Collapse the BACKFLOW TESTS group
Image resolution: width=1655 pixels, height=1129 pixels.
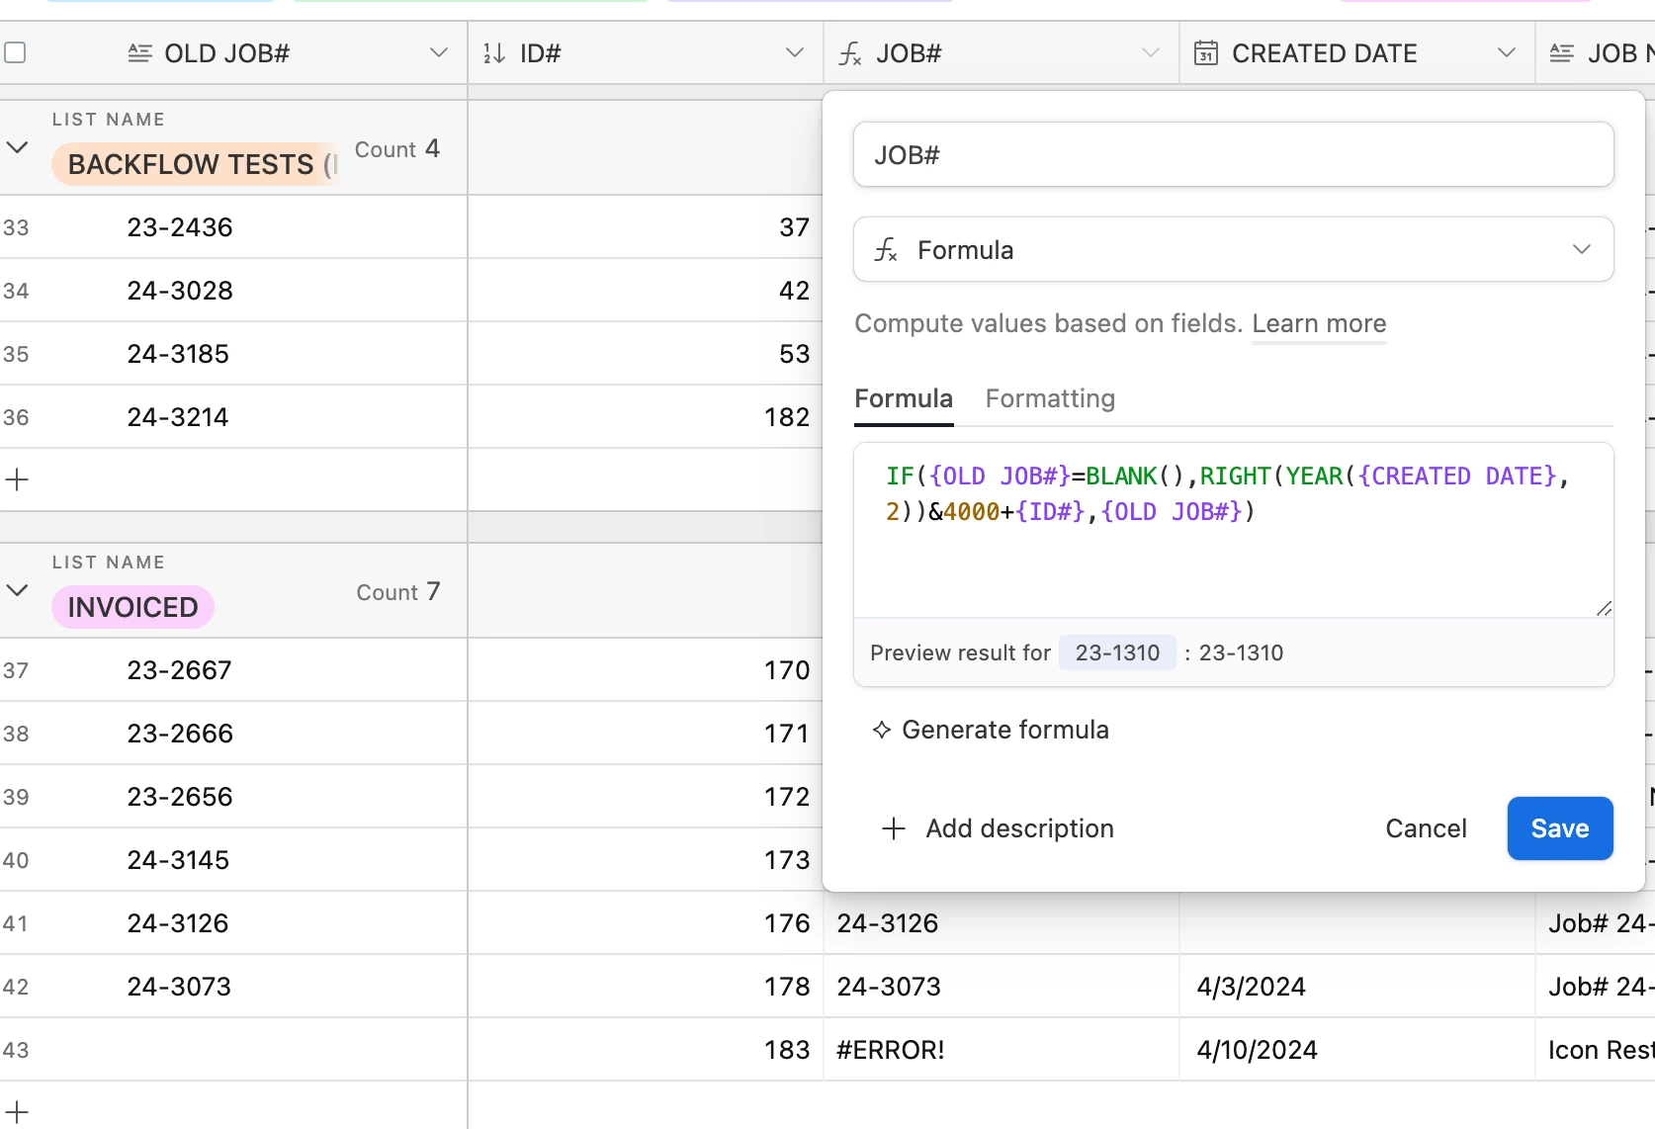click(17, 147)
